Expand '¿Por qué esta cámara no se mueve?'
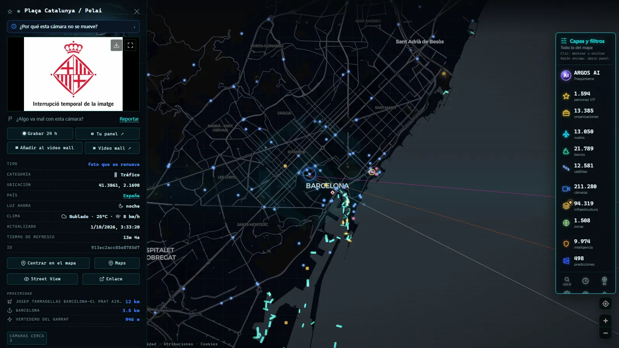Viewport: 619px width, 348px height. 73,27
